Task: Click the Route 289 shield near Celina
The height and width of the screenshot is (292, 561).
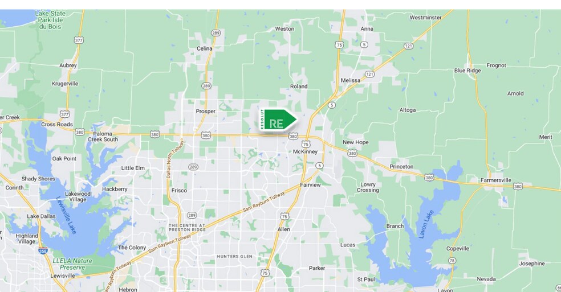Action: point(216,33)
